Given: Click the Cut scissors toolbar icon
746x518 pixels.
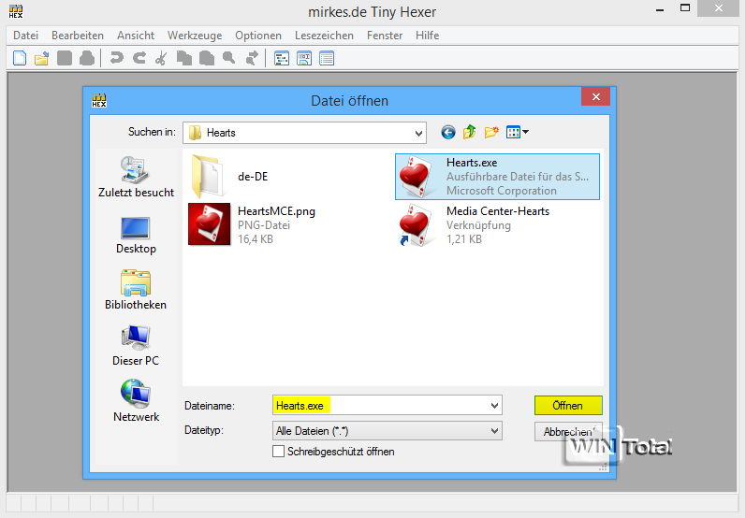Looking at the screenshot, I should click(x=161, y=59).
